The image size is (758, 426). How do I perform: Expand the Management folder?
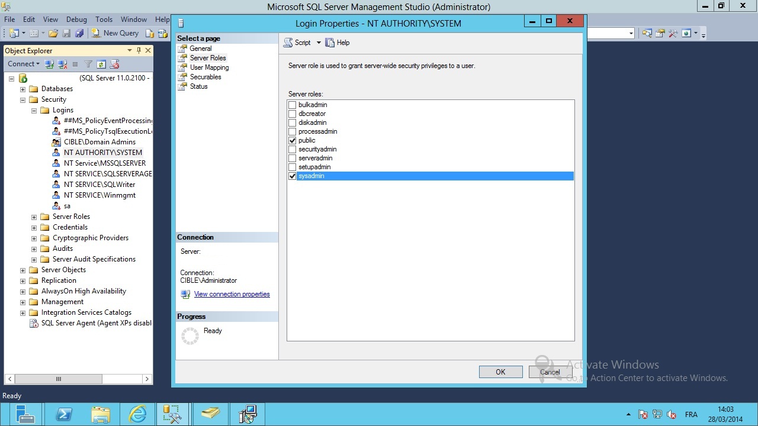[23, 302]
